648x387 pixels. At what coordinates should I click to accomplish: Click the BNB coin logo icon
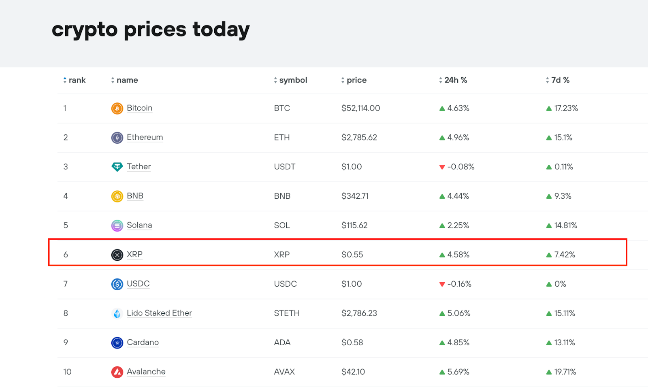click(117, 196)
